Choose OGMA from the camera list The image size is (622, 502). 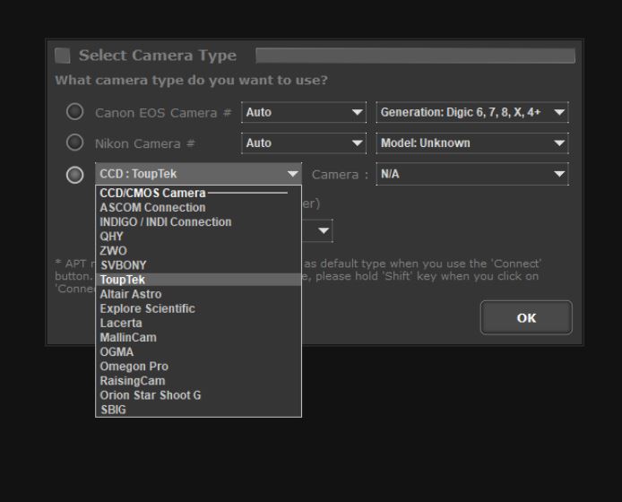coord(198,352)
